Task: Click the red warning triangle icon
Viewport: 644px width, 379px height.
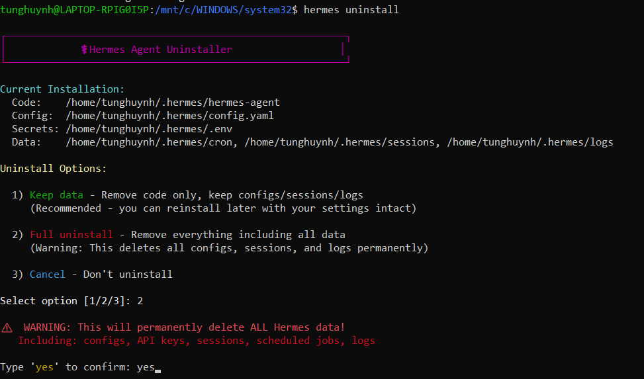Action: point(7,327)
